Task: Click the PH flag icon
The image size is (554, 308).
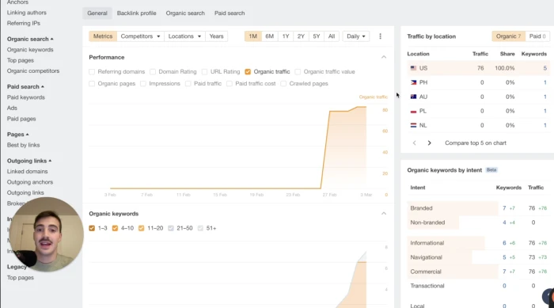Action: click(413, 82)
